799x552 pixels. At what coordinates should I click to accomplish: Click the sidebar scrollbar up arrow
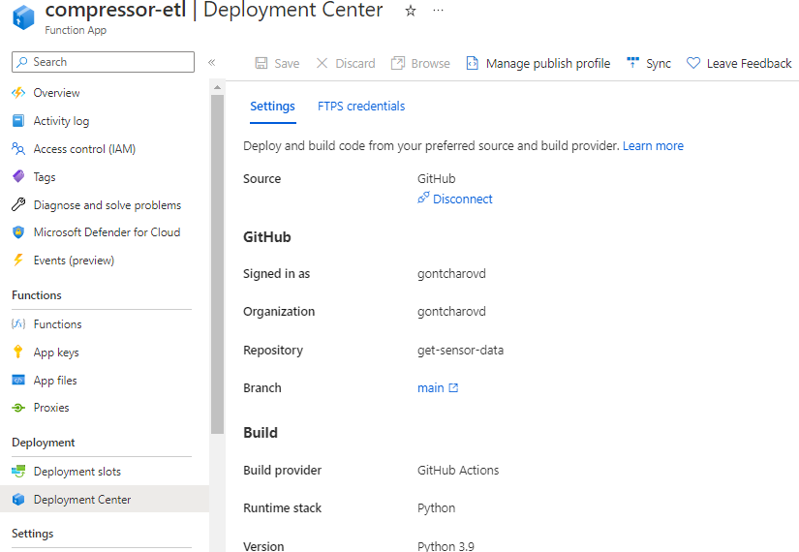tap(218, 87)
